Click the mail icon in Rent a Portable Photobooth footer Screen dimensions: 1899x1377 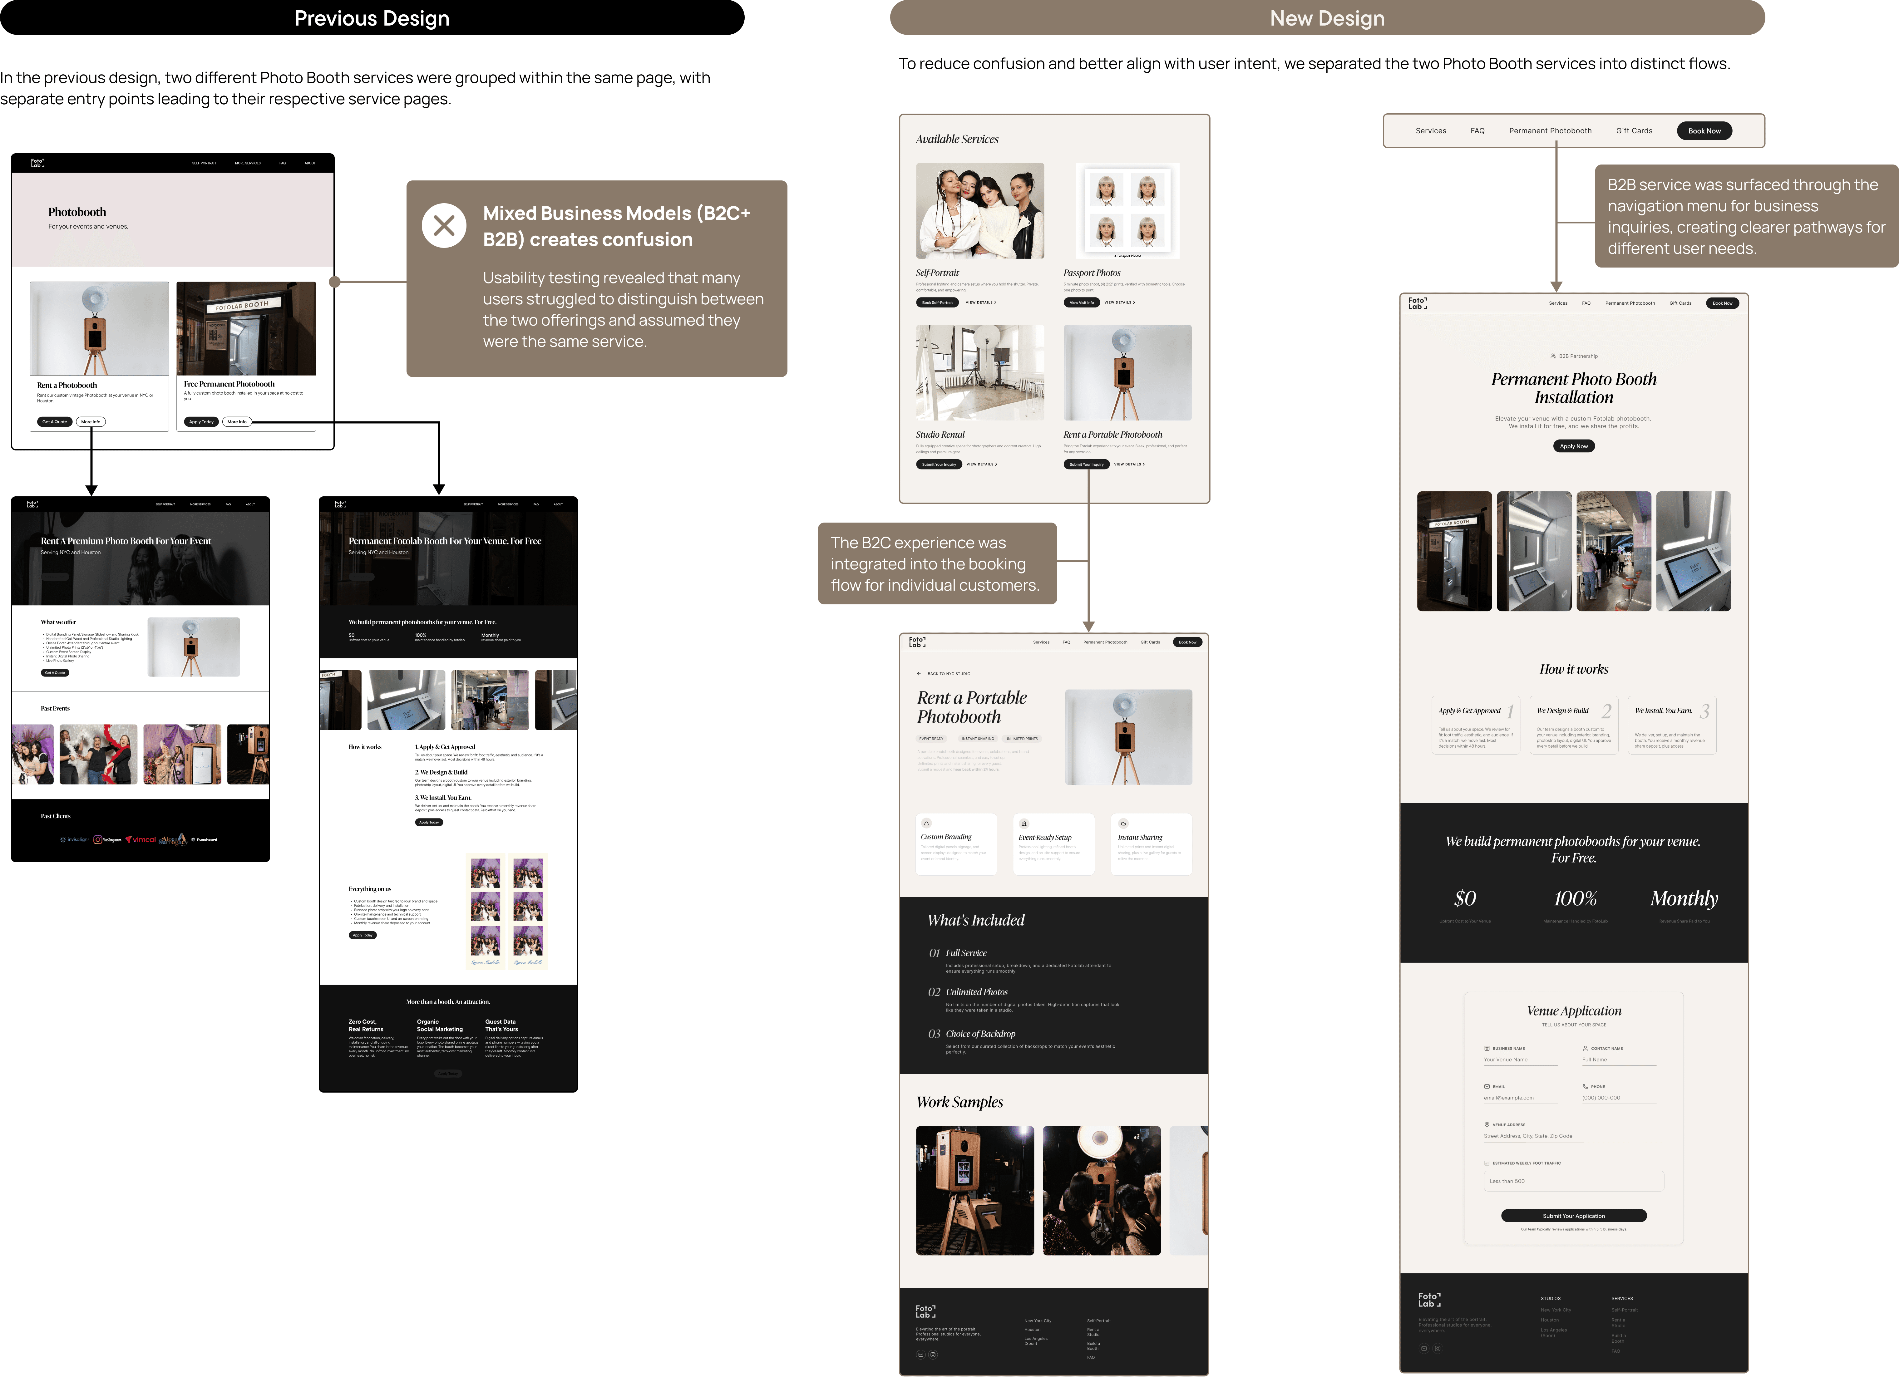921,1355
